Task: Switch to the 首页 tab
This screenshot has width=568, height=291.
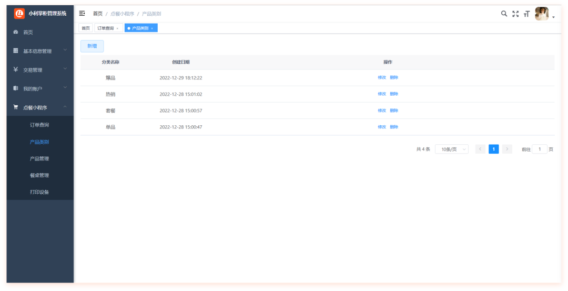Action: click(86, 28)
